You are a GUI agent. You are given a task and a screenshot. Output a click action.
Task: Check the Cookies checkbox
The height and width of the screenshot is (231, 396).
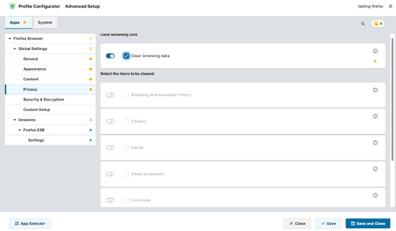pos(126,122)
